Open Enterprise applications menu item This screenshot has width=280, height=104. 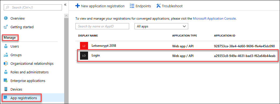coord(28,81)
